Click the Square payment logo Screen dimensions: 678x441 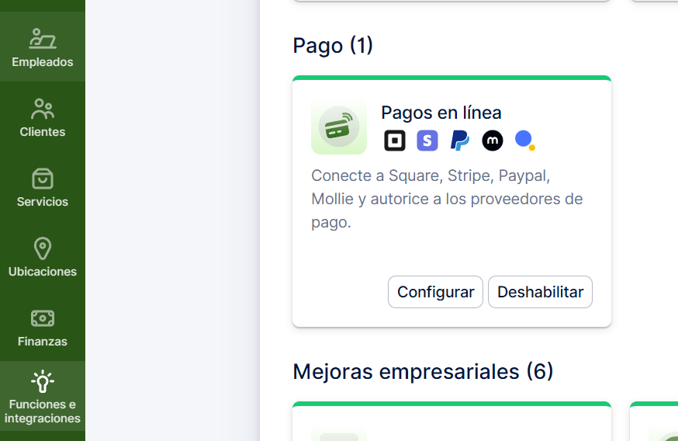[x=395, y=141]
